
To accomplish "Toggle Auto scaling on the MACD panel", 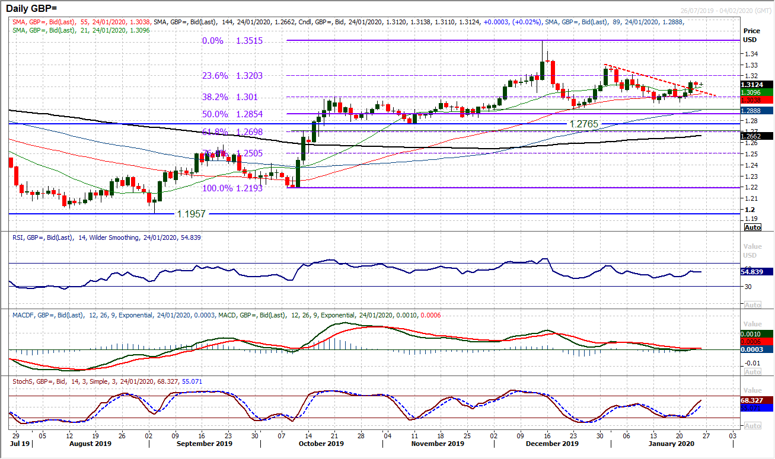I will [x=752, y=371].
